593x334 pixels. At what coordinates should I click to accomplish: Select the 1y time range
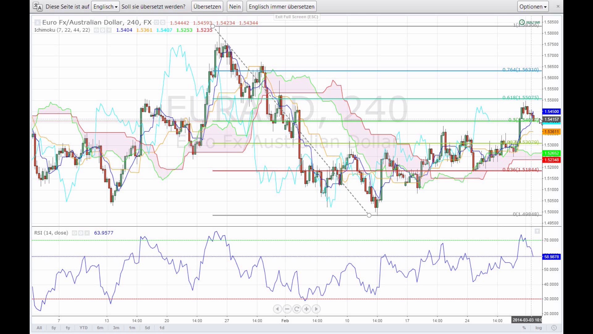point(68,328)
